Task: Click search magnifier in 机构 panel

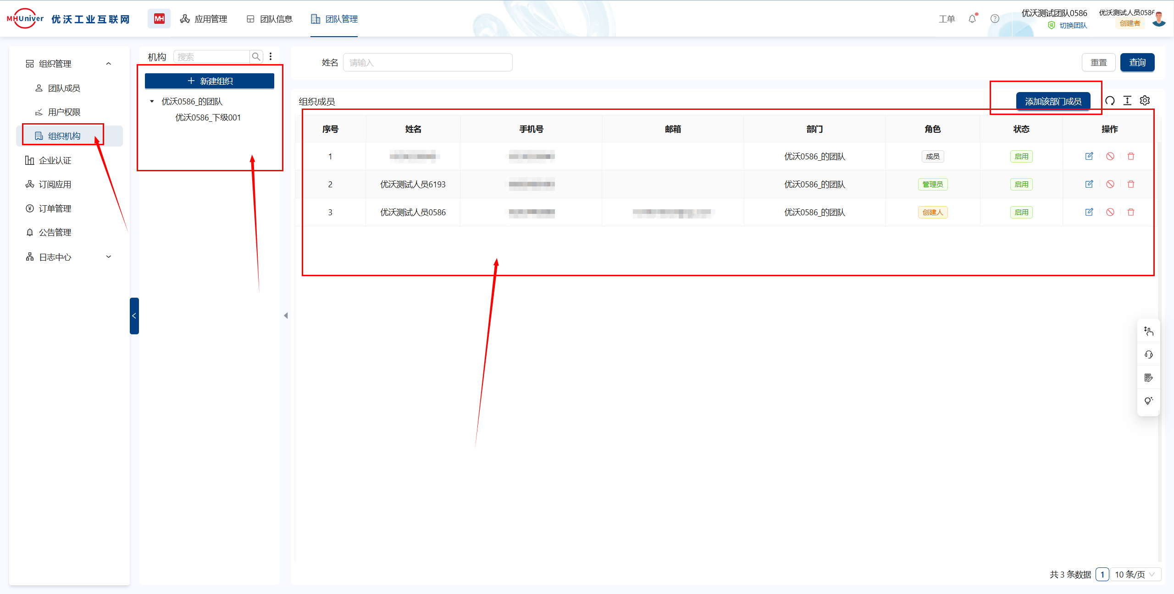Action: (256, 57)
